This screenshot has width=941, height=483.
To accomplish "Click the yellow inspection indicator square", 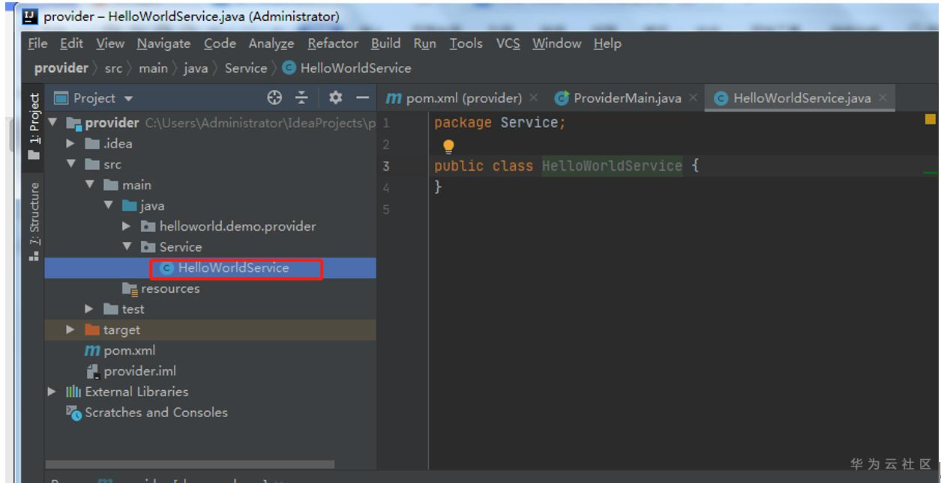I will tap(931, 119).
